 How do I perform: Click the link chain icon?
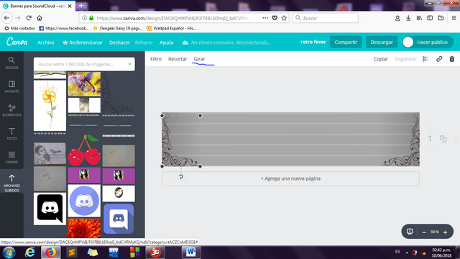pos(439,59)
